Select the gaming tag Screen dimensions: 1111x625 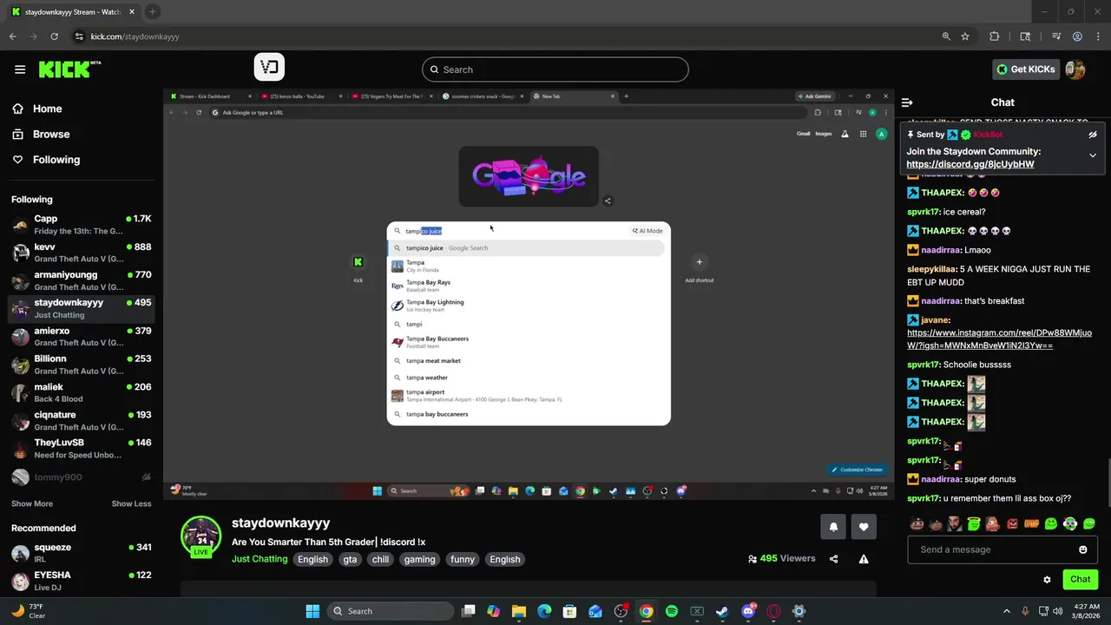(419, 559)
